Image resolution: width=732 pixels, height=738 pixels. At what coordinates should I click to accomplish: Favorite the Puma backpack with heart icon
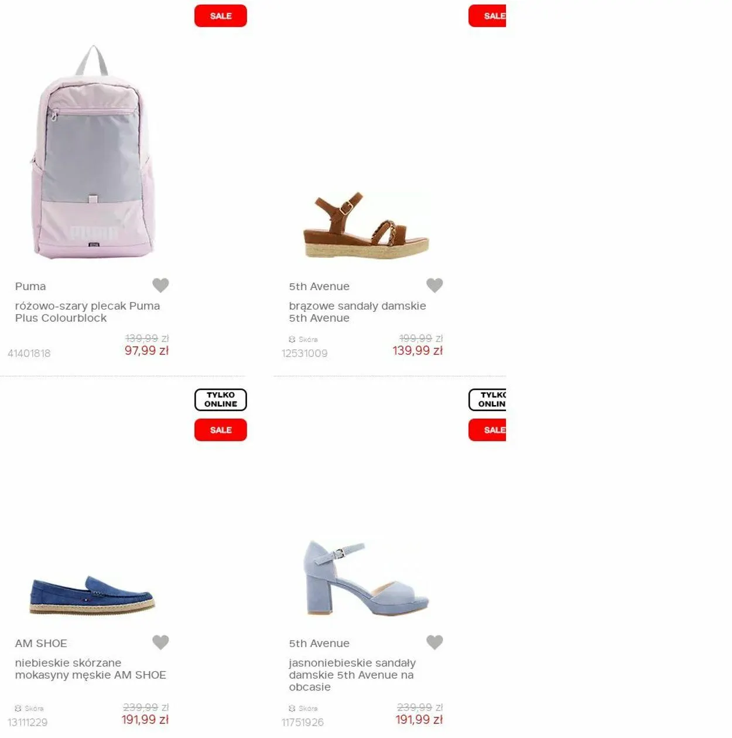[x=160, y=285]
